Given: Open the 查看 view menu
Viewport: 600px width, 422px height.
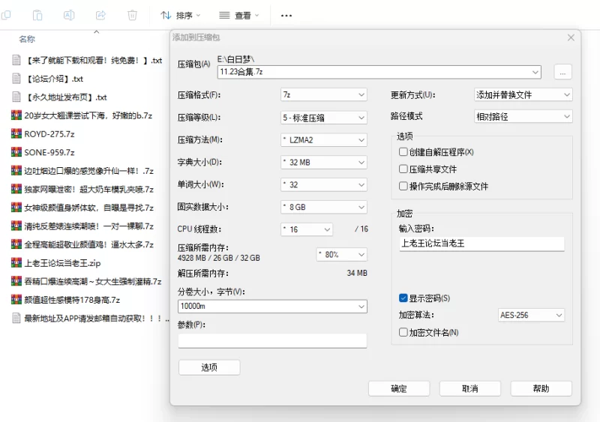Looking at the screenshot, I should pyautogui.click(x=238, y=15).
